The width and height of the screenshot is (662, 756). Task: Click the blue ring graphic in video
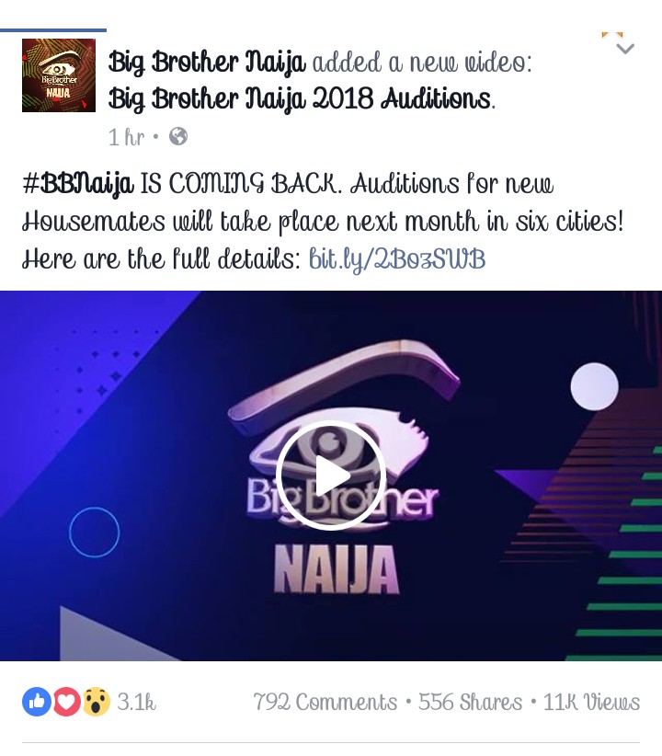[x=94, y=532]
